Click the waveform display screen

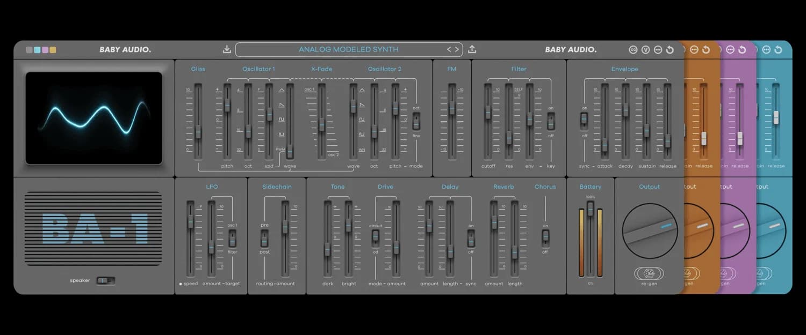coord(92,117)
